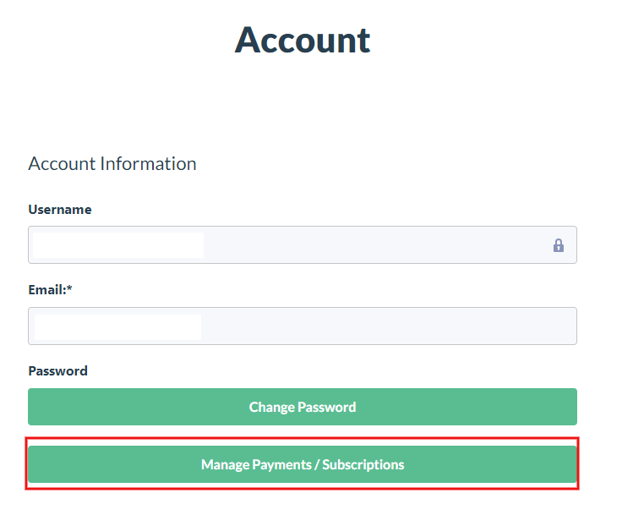Click the Username field label

60,210
